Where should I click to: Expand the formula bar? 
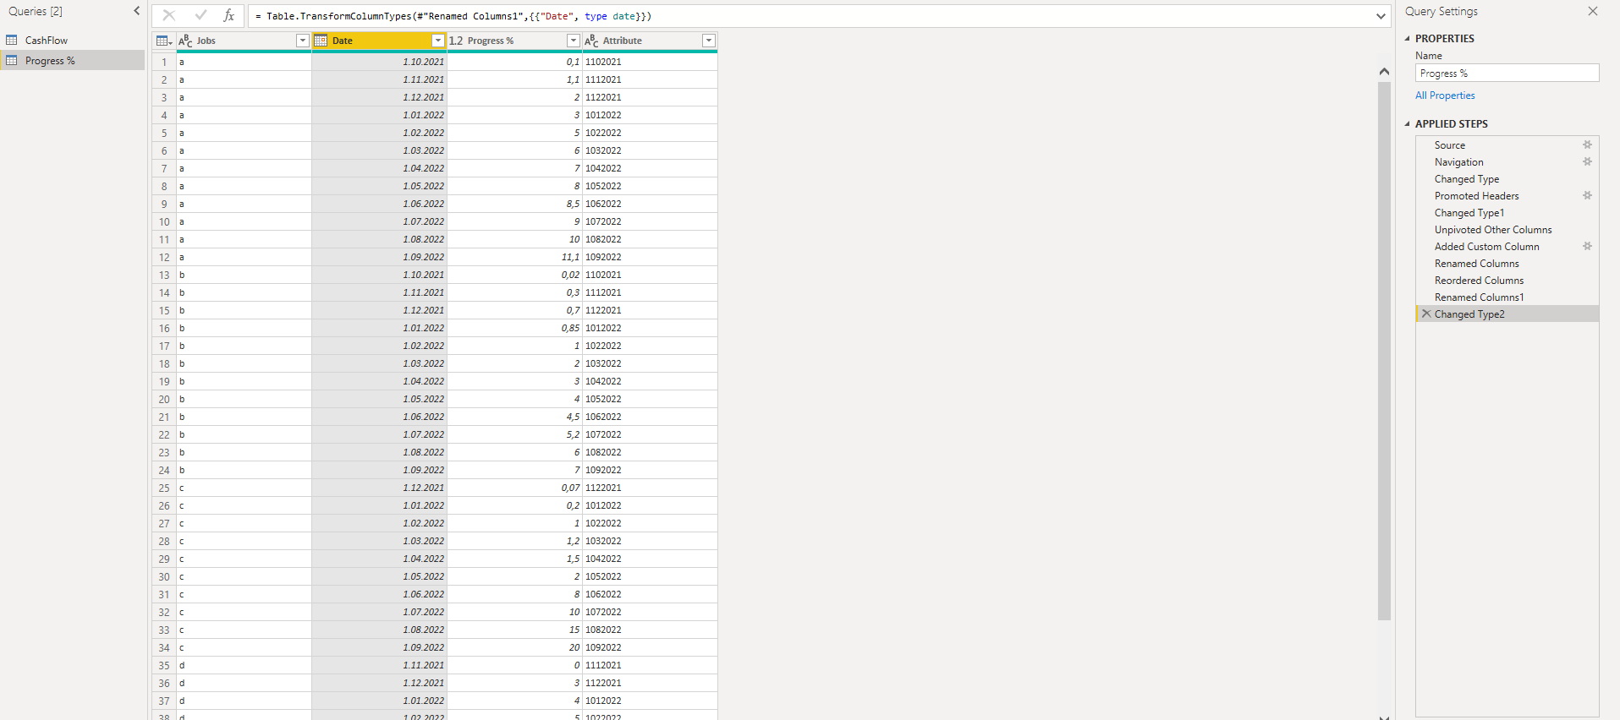pos(1381,16)
